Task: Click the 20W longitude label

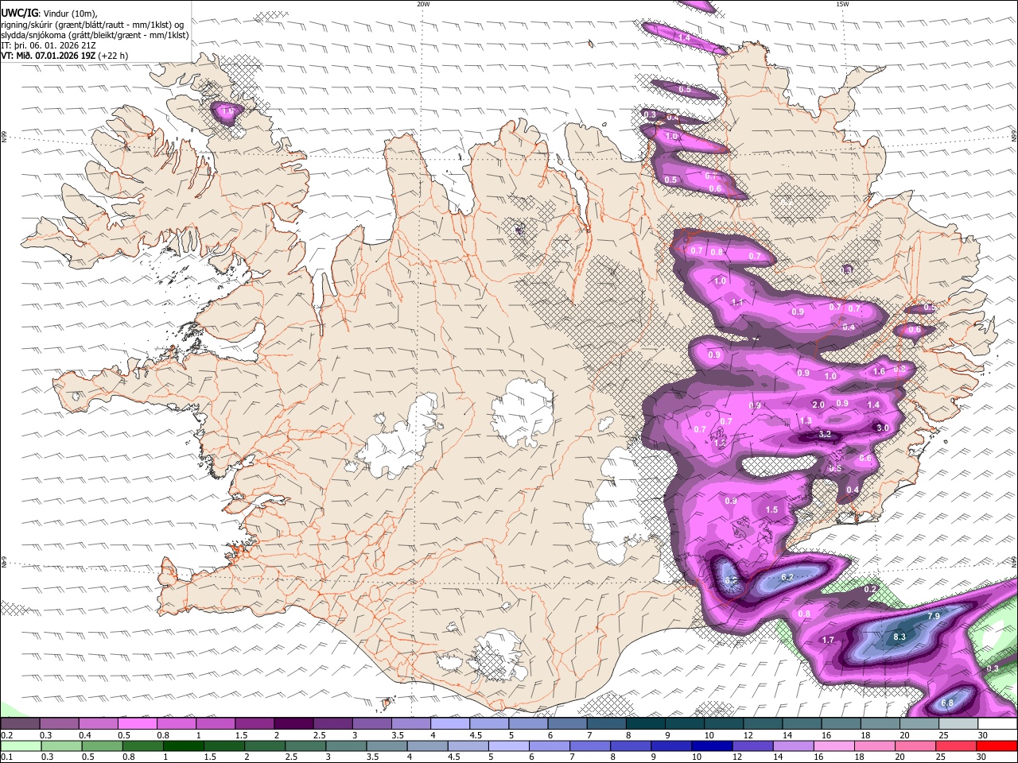Action: tap(423, 4)
